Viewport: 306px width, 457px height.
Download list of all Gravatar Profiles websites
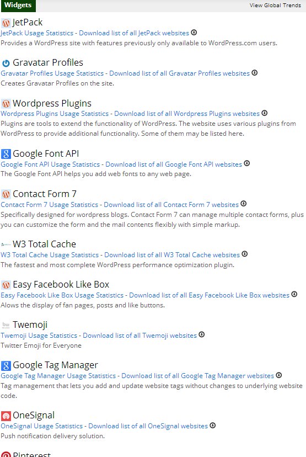tap(179, 73)
